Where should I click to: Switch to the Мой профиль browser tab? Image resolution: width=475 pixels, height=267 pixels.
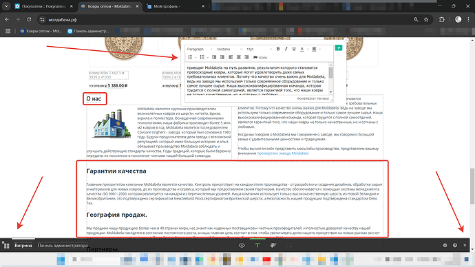[x=176, y=6]
